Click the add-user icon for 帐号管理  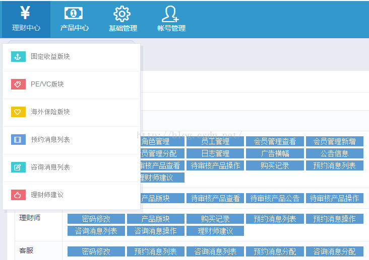(170, 14)
